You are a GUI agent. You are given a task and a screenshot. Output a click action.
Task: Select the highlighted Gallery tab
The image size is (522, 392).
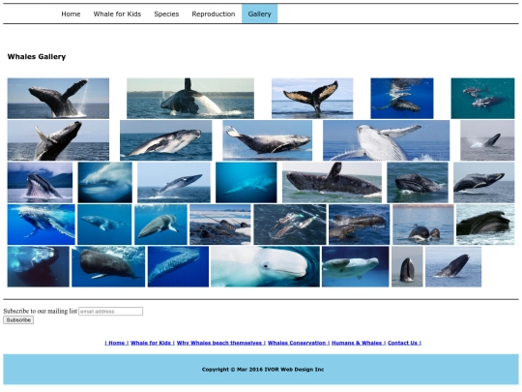coord(260,14)
